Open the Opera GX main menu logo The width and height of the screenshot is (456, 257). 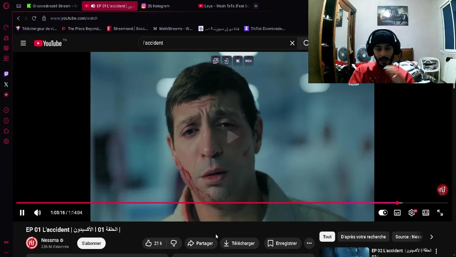pyautogui.click(x=6, y=6)
